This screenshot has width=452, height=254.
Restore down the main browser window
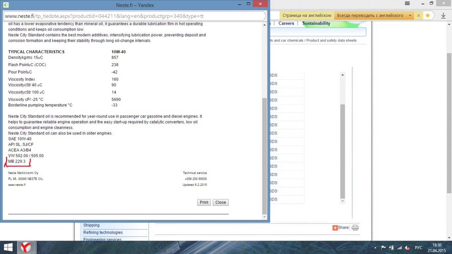pos(431,3)
